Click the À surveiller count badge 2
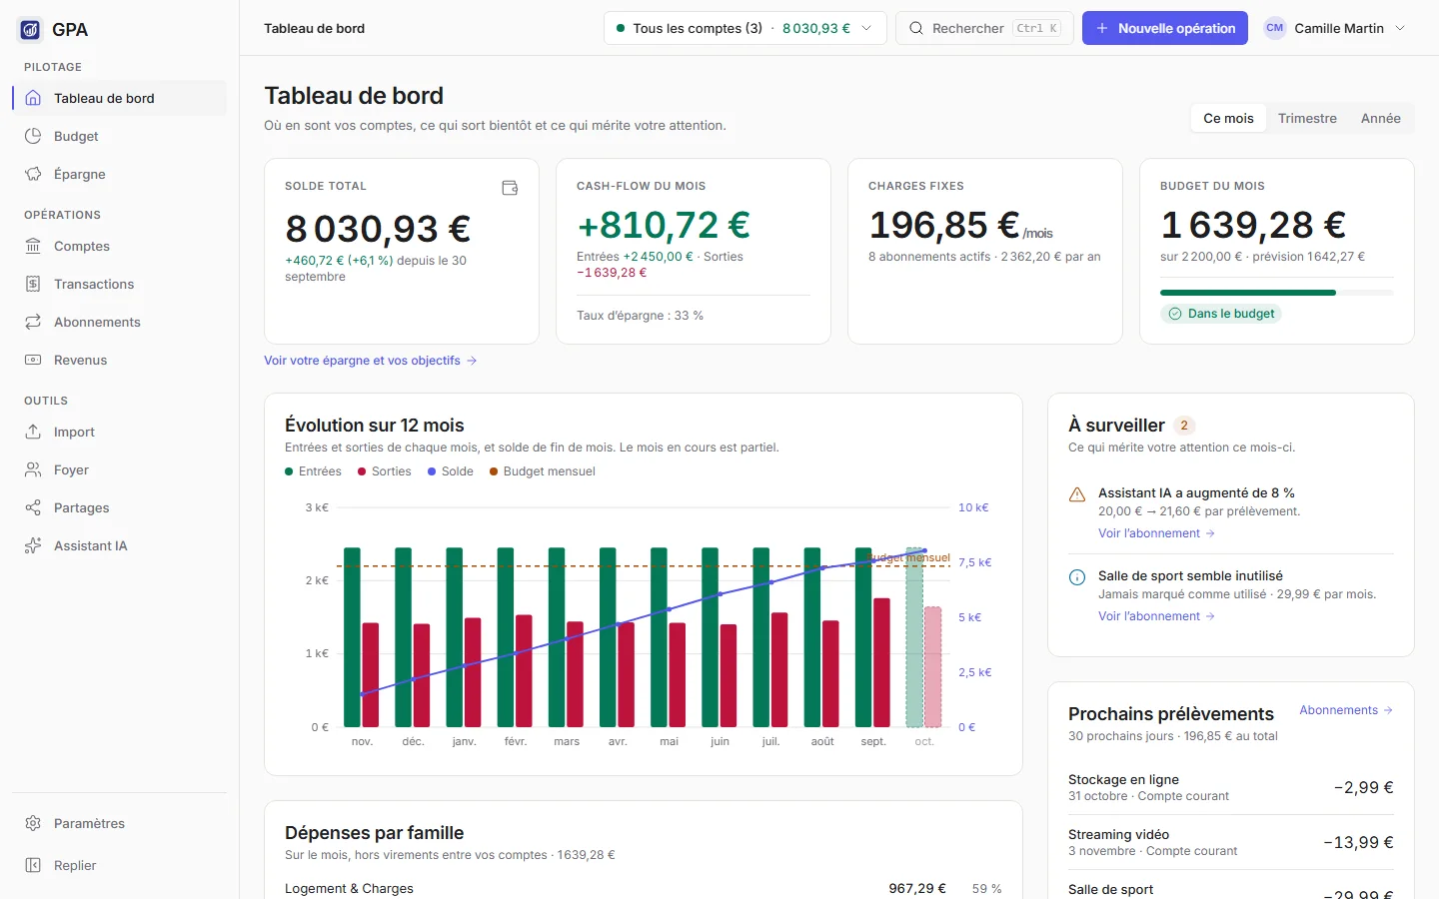Screen dimensions: 1439x899 (x=1184, y=426)
